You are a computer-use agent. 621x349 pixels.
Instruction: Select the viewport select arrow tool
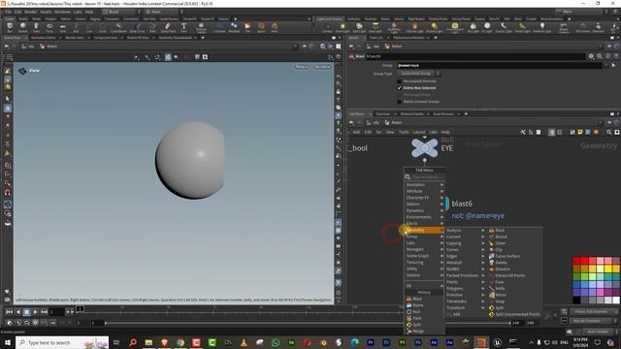coord(7,99)
